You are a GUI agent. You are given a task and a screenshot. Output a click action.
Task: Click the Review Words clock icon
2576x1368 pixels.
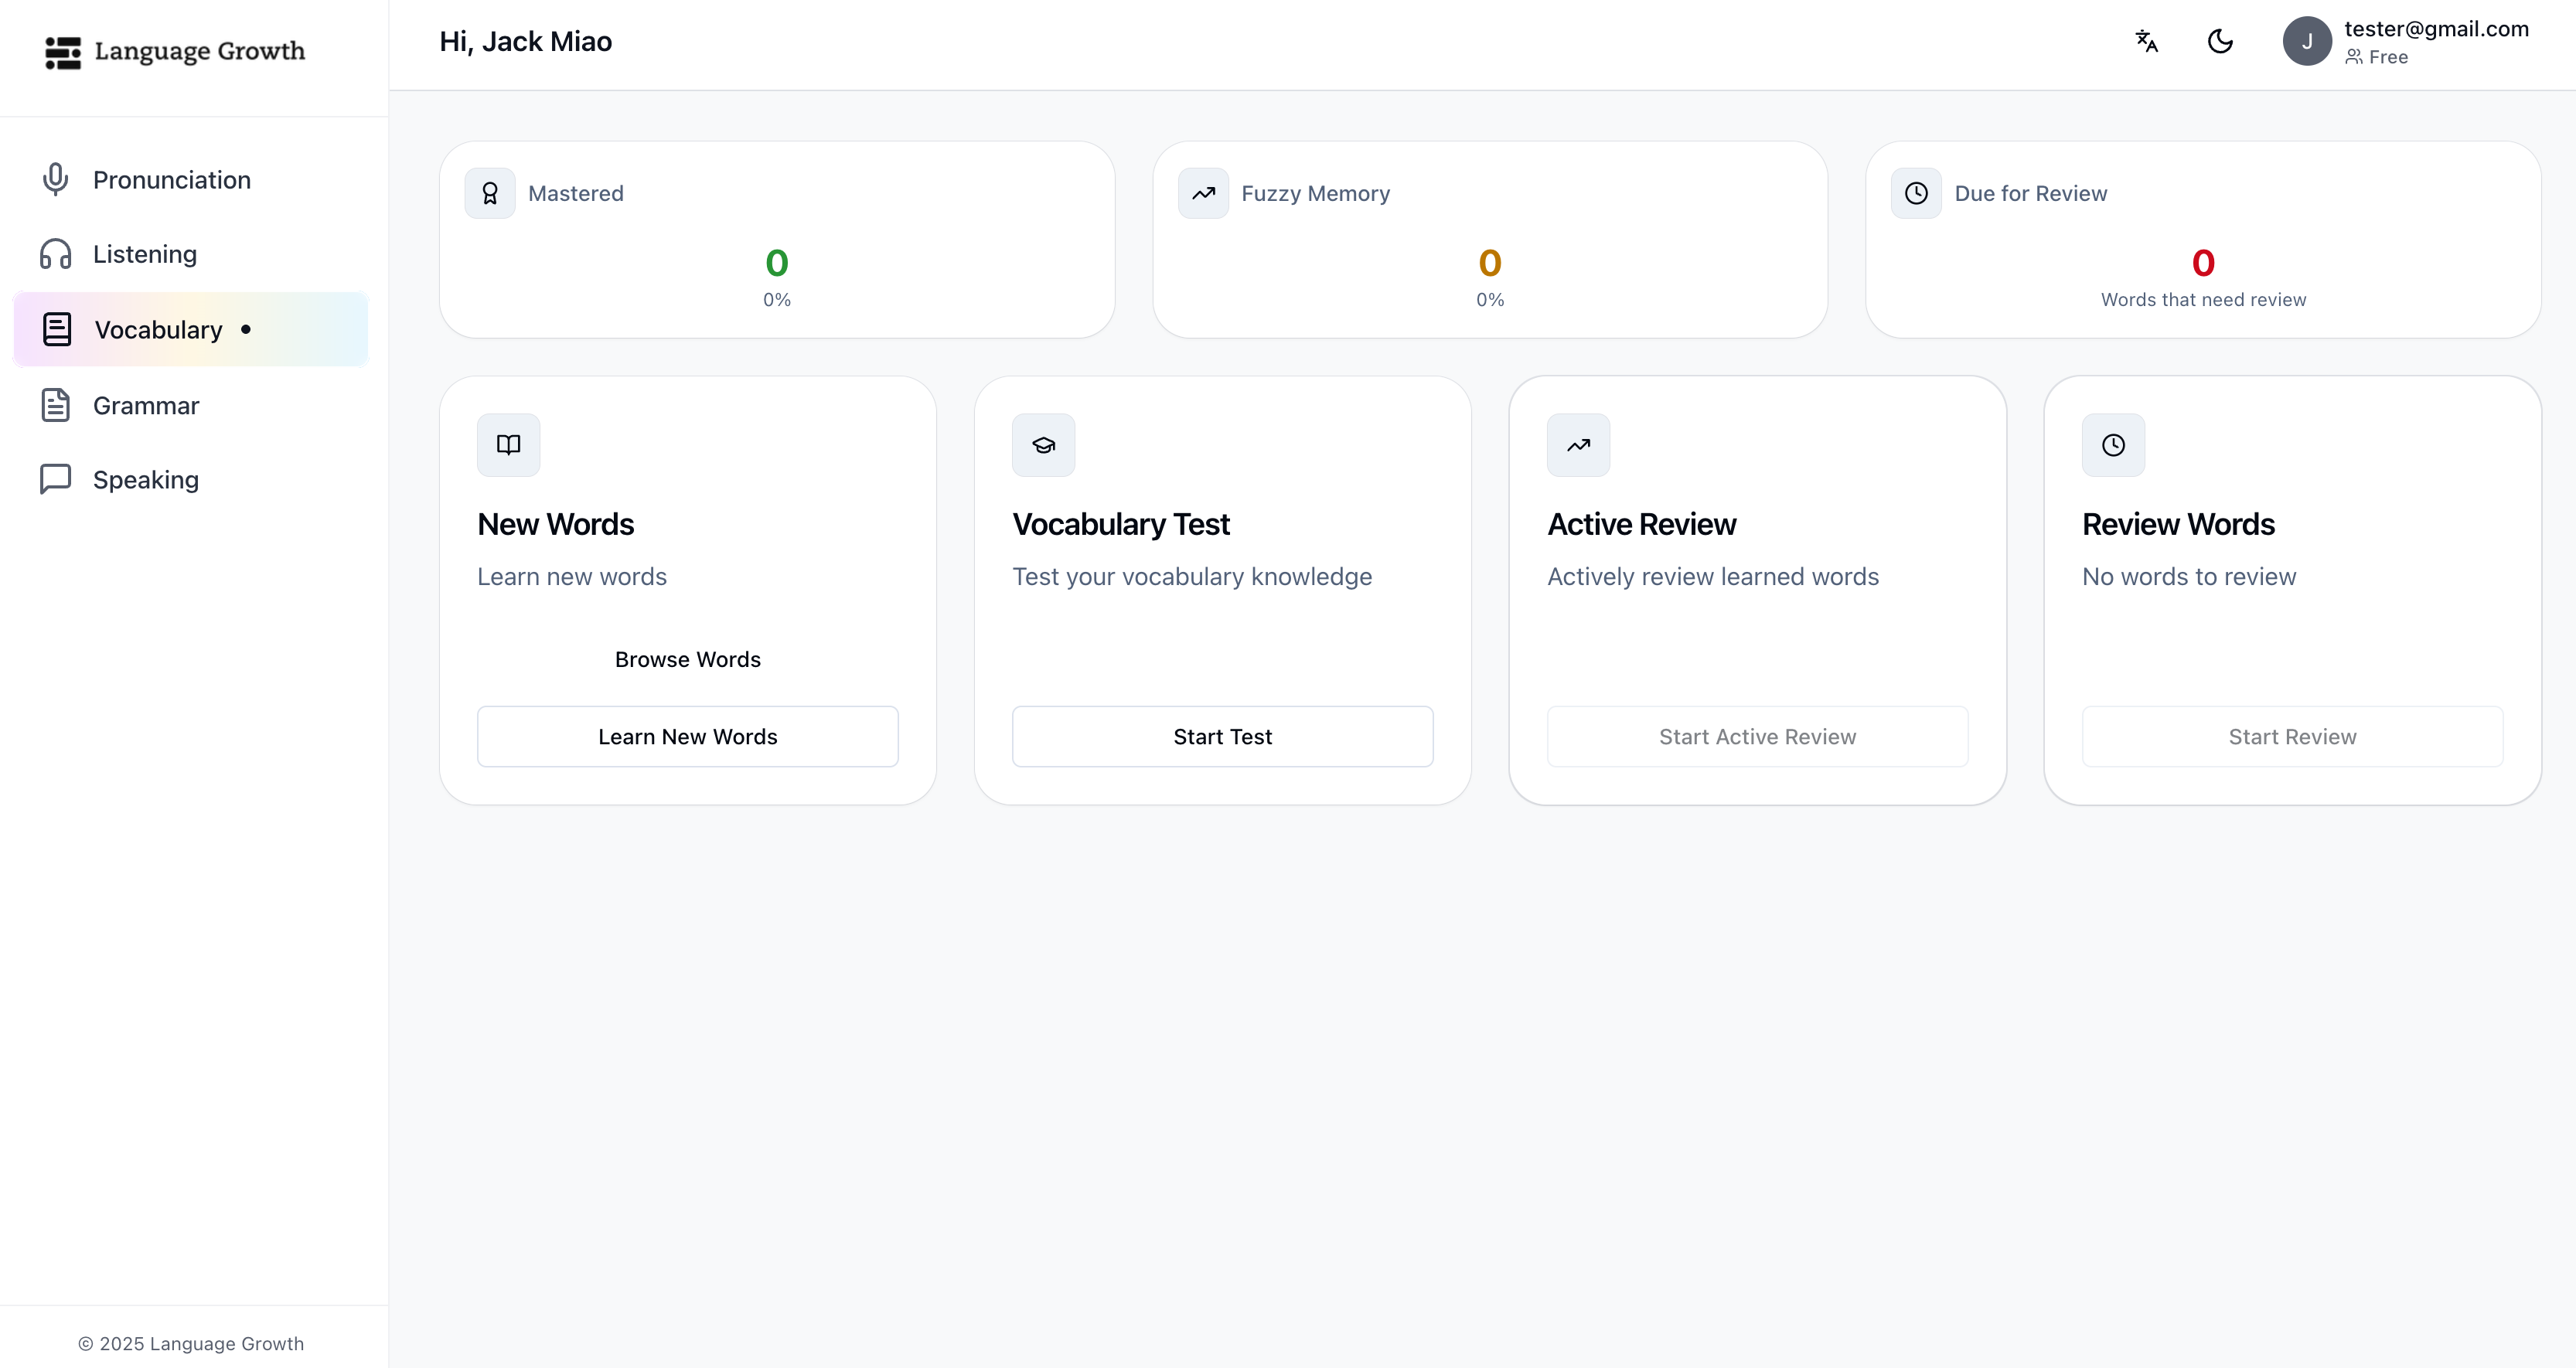[x=2113, y=445]
